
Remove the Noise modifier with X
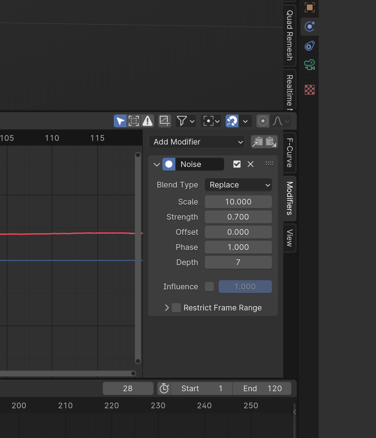click(x=251, y=164)
